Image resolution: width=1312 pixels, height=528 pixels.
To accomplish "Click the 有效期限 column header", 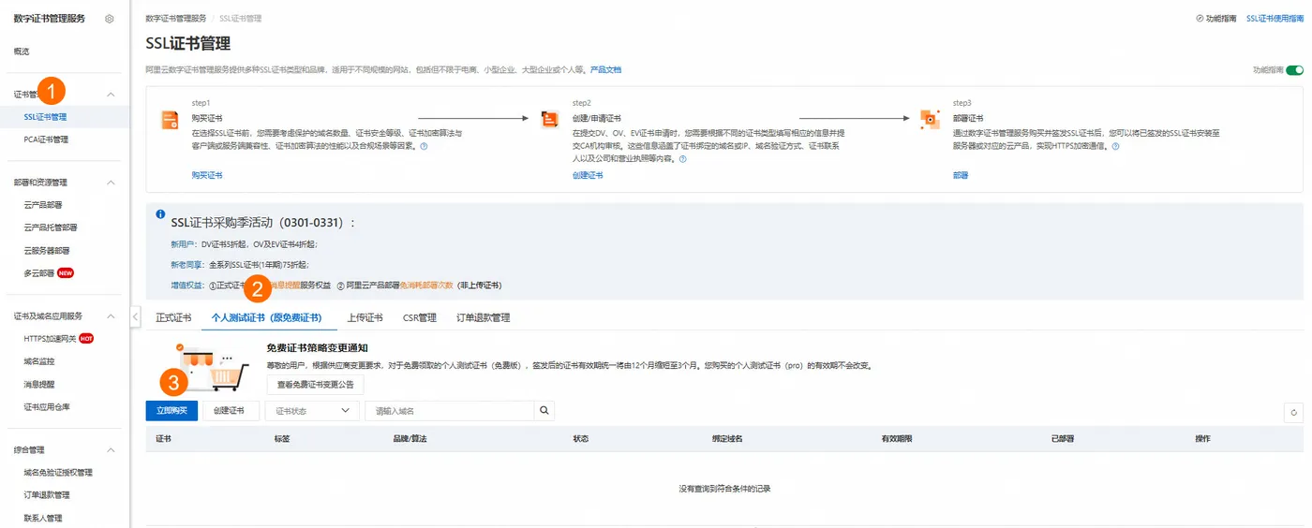I will (897, 439).
